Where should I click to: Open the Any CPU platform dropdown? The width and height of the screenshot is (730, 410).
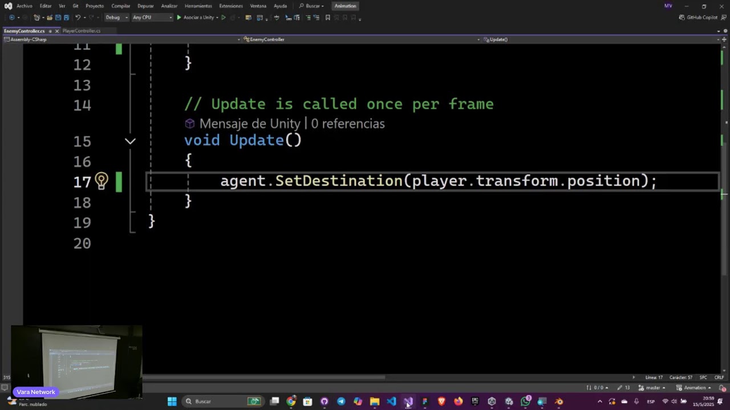point(152,18)
